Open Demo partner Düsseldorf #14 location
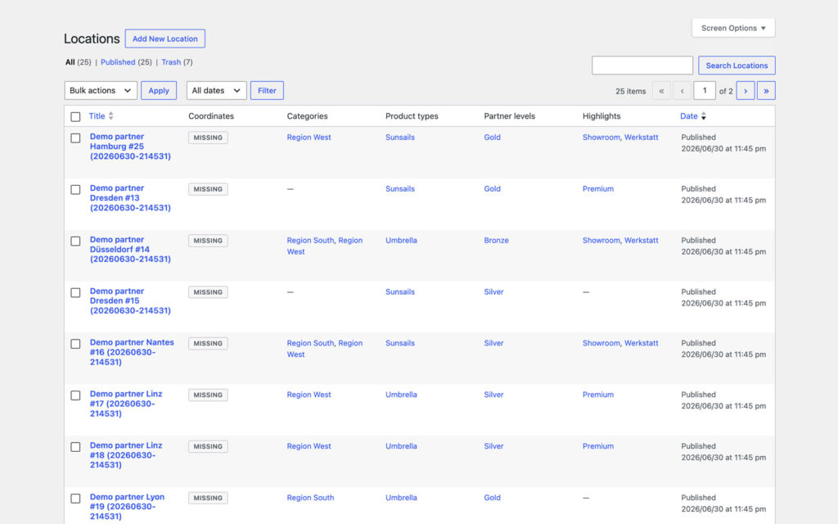The height and width of the screenshot is (524, 838). (130, 249)
